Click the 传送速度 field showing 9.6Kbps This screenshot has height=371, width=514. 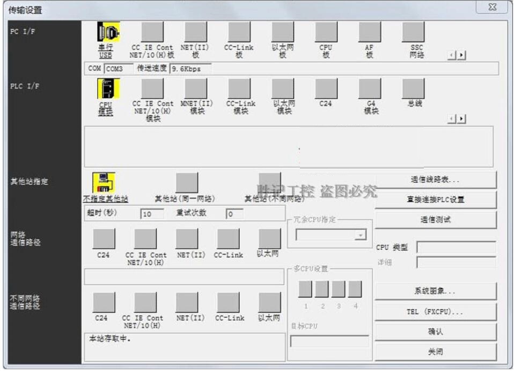pos(190,69)
